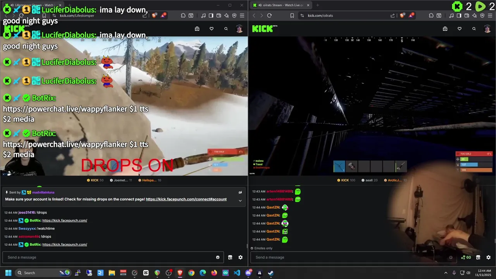496x279 pixels.
Task: Open Steam from the taskbar
Action: coord(271,273)
